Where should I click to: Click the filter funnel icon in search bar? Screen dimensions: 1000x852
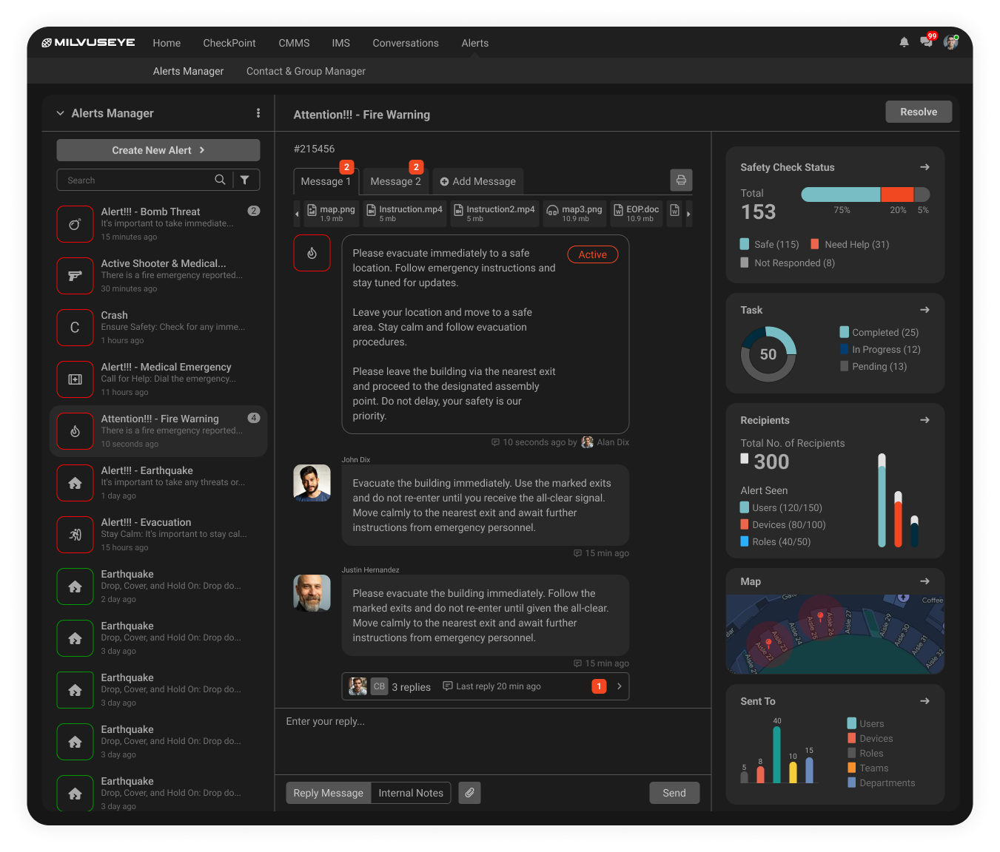[245, 180]
